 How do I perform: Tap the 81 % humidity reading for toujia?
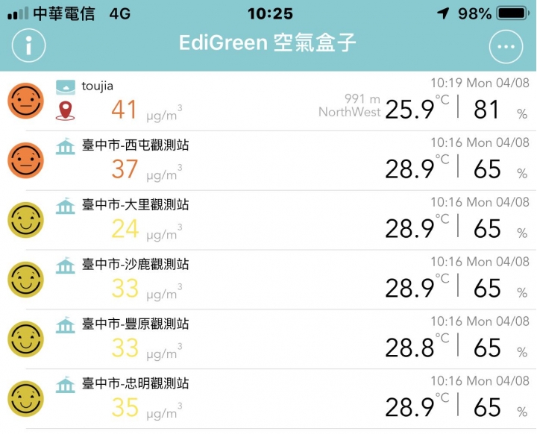(486, 110)
